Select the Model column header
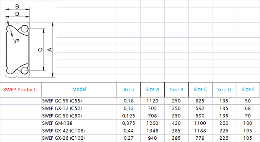This screenshot has width=260, height=142. coord(79,90)
